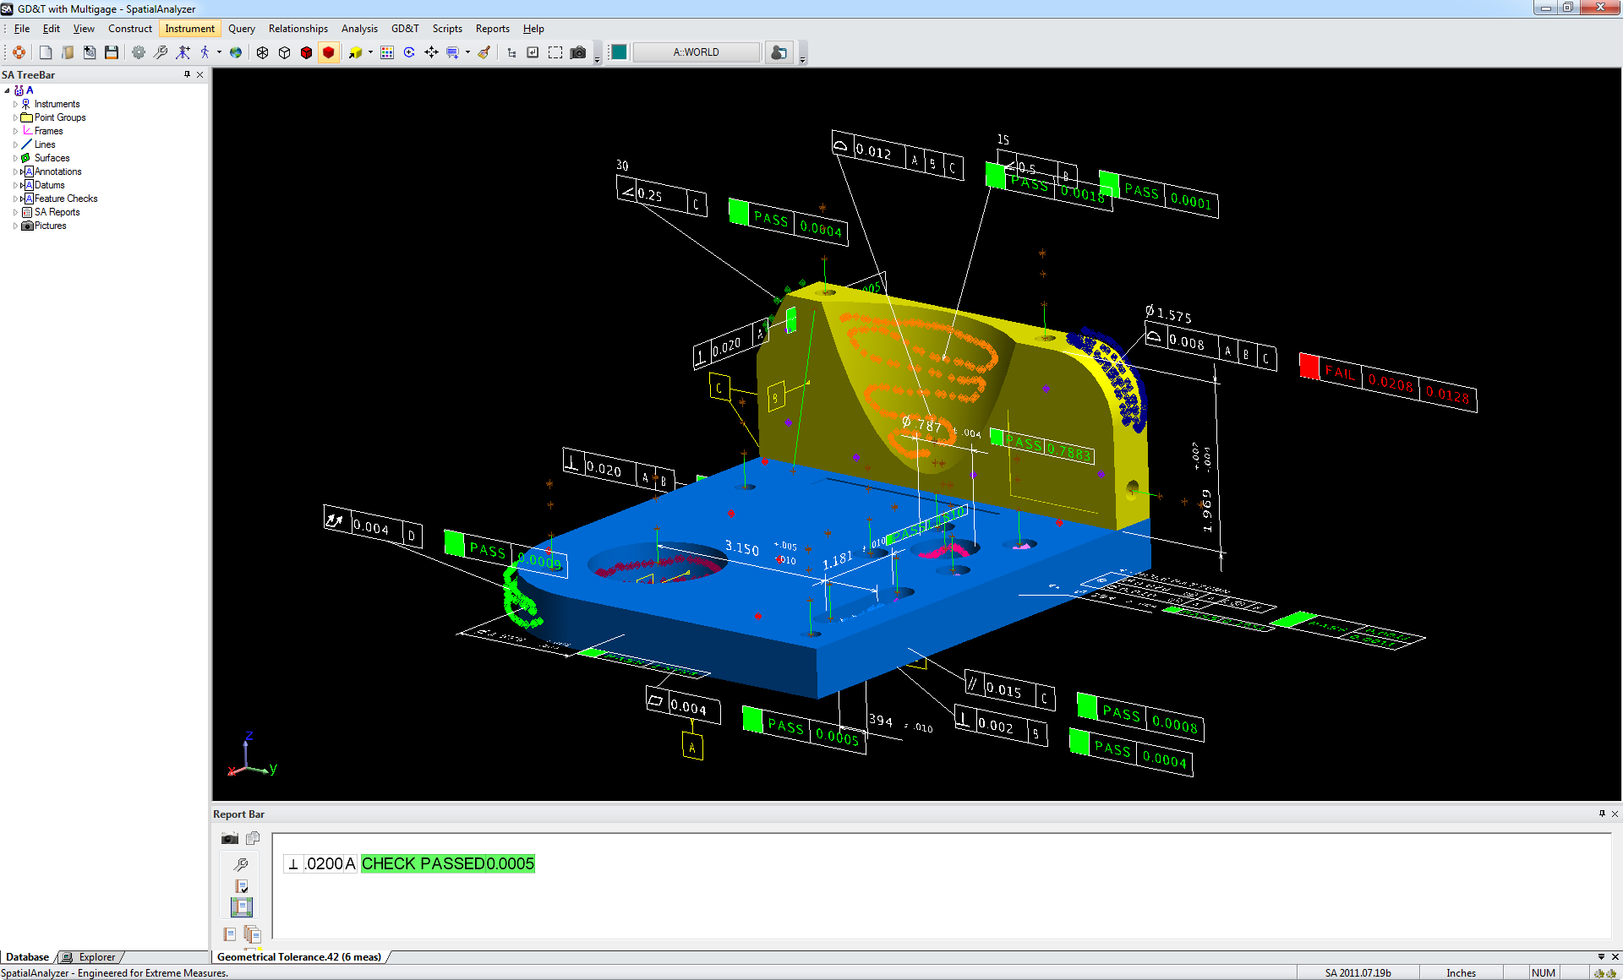Expand the Feature Checks tree node
The height and width of the screenshot is (980, 1623).
click(x=15, y=199)
